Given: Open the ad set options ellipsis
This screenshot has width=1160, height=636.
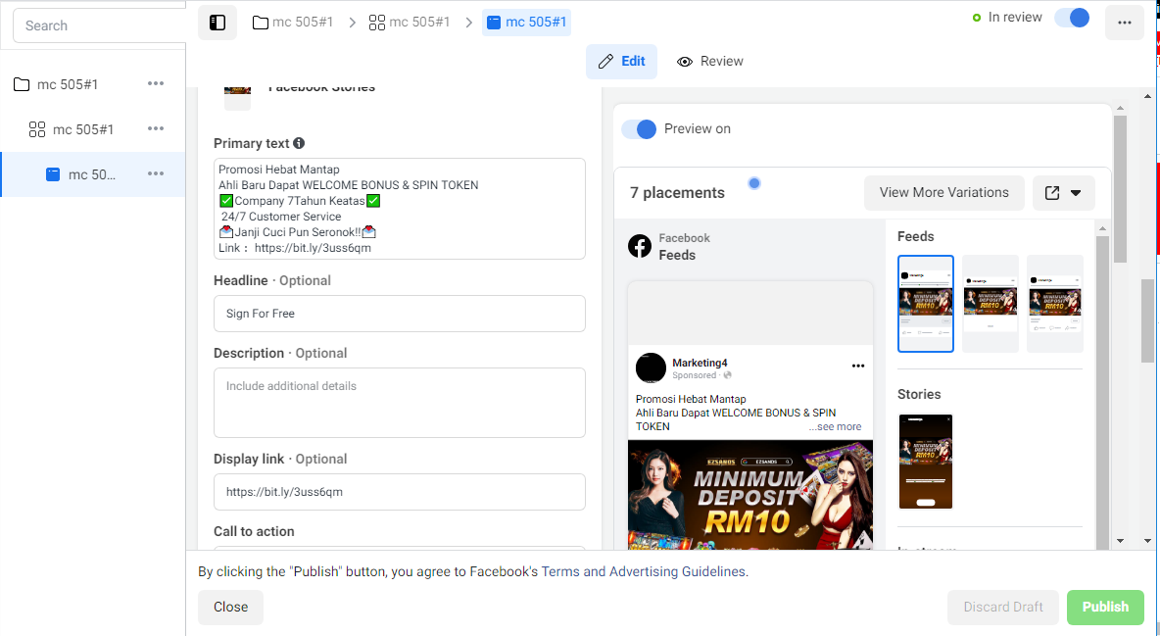Looking at the screenshot, I should click(x=156, y=128).
